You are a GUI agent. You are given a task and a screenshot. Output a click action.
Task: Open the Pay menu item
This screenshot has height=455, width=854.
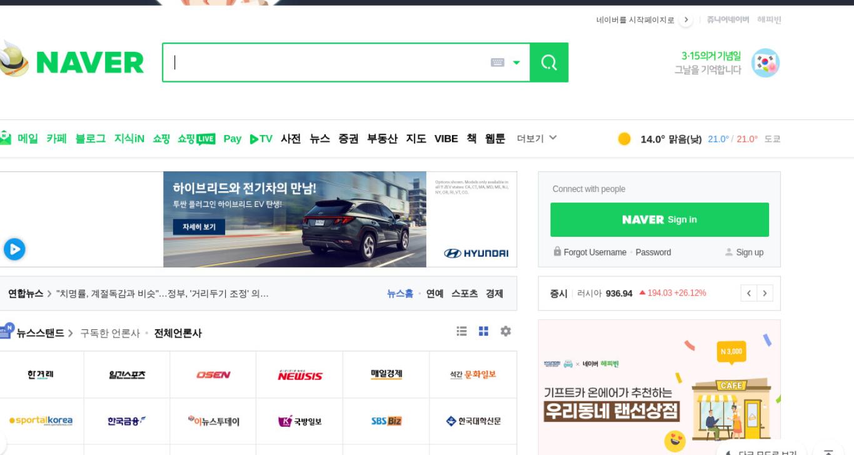[233, 139]
